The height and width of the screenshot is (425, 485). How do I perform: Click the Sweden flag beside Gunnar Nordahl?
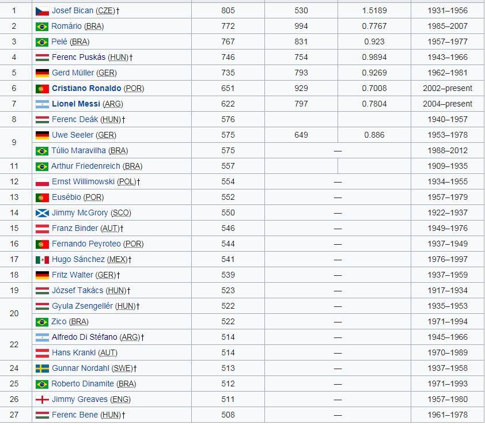[x=42, y=369]
